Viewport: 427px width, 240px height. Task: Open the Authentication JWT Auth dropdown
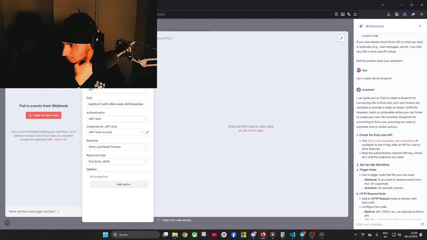118,119
